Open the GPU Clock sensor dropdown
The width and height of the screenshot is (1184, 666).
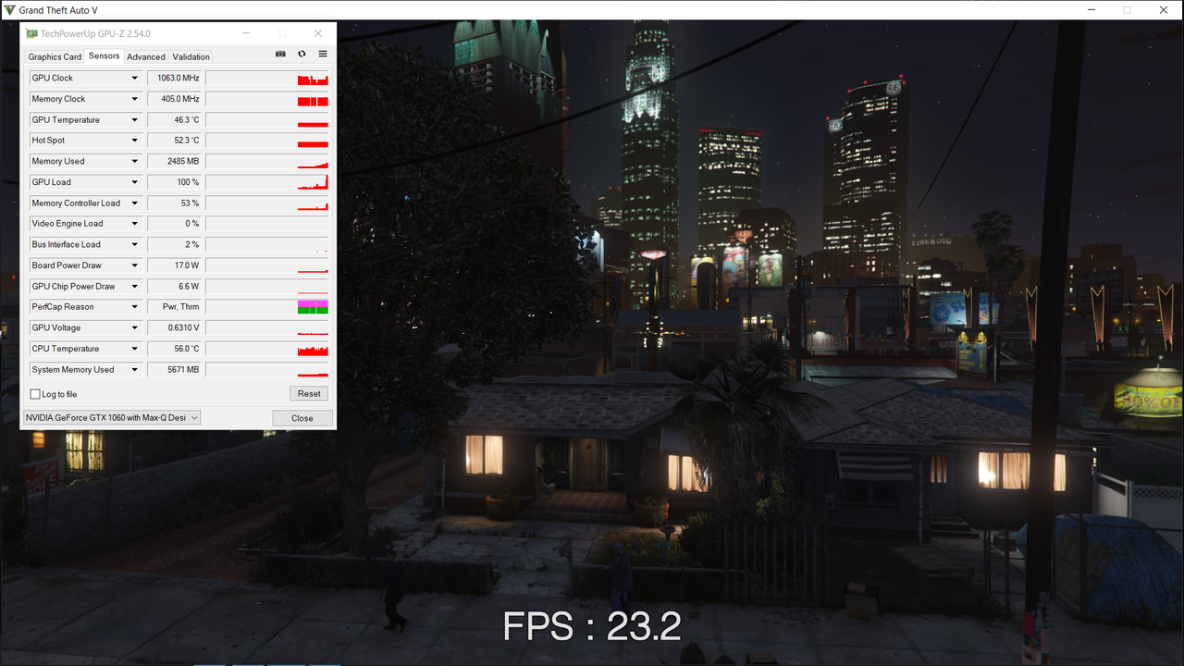134,78
